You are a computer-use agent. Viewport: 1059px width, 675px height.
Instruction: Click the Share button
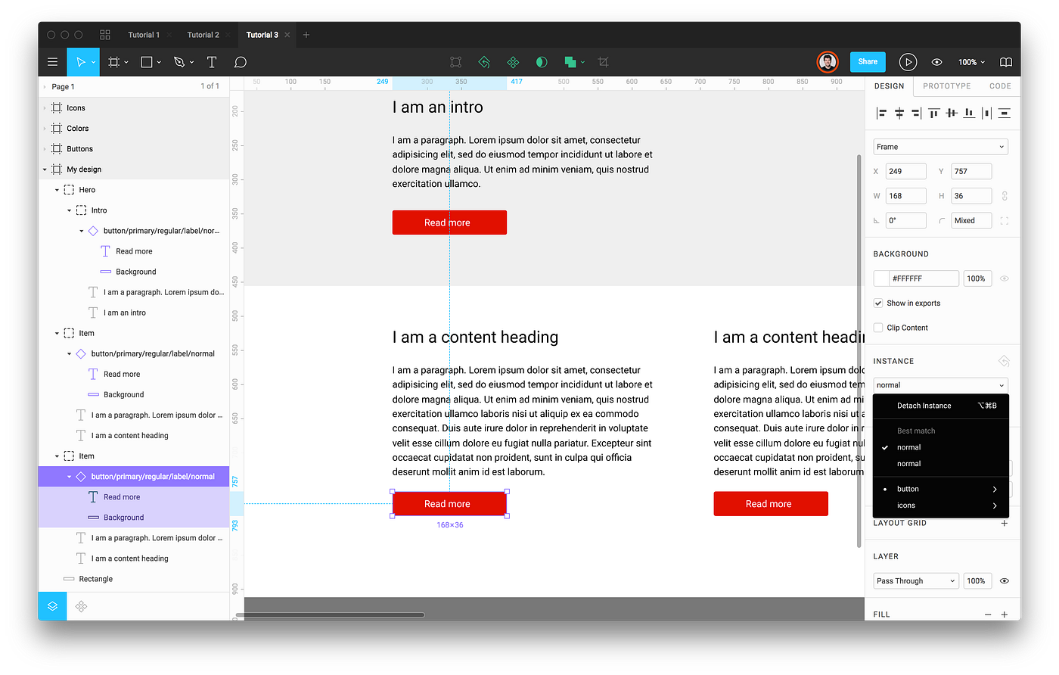click(x=868, y=62)
